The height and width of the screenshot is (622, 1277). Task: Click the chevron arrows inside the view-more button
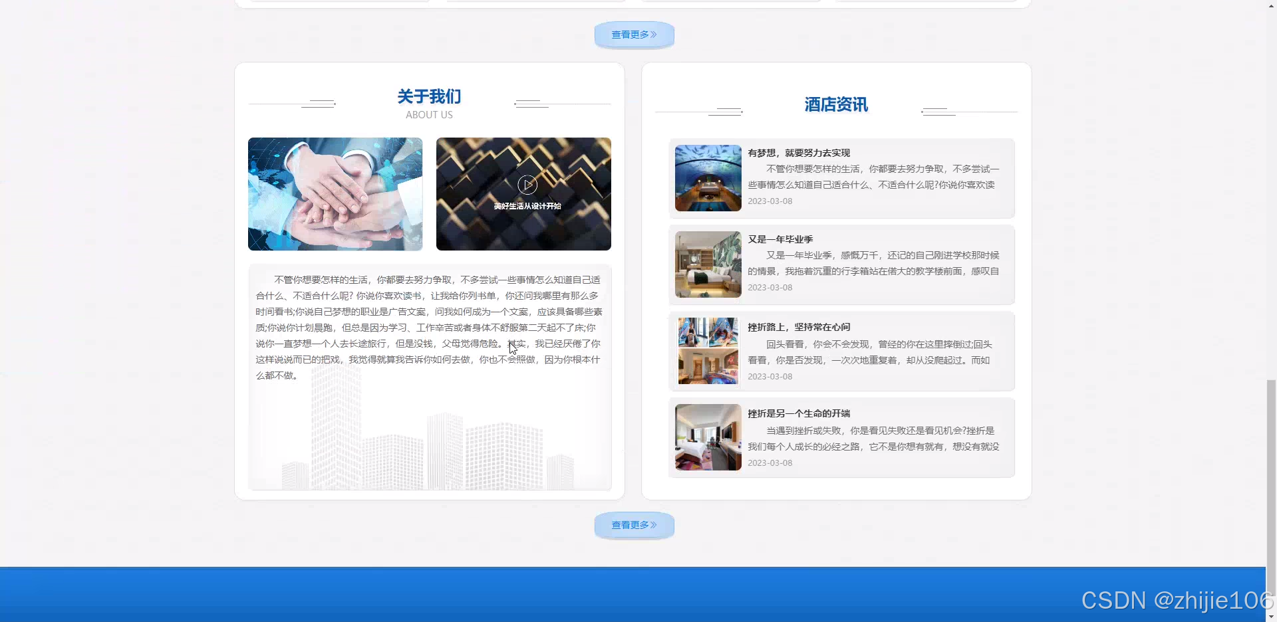[x=654, y=34]
